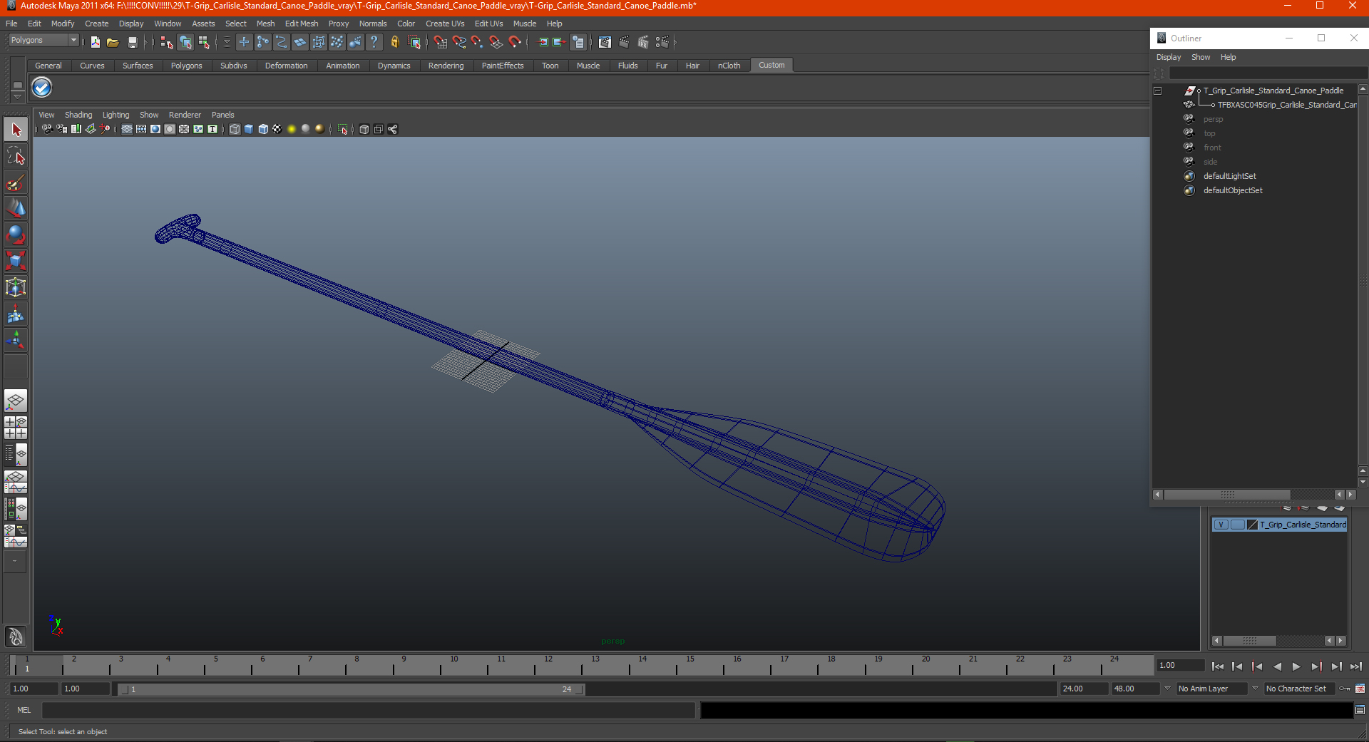
Task: Pick the Paint Selection brush tool
Action: click(x=16, y=182)
